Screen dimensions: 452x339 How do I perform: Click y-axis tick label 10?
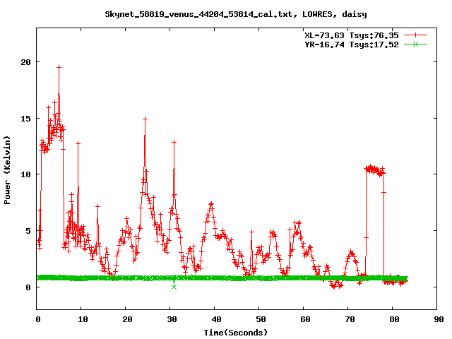(x=26, y=174)
